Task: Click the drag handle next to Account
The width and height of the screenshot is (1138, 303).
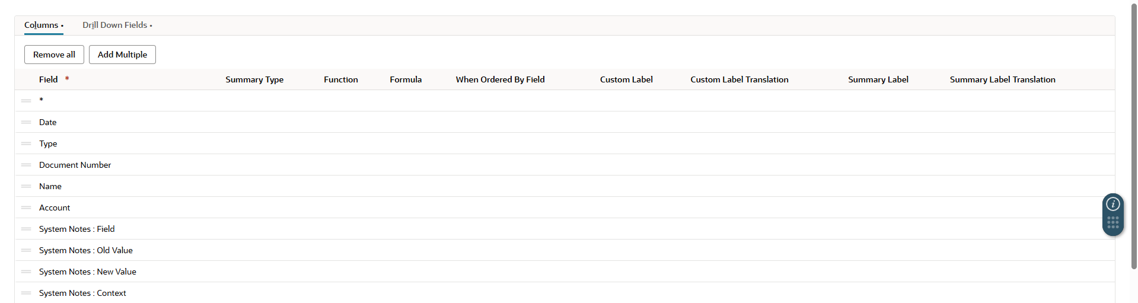Action: [x=26, y=208]
